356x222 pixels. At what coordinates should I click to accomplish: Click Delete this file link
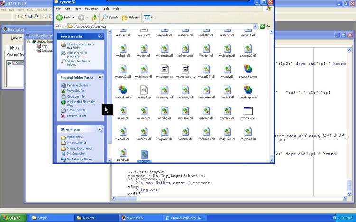[x=76, y=115]
